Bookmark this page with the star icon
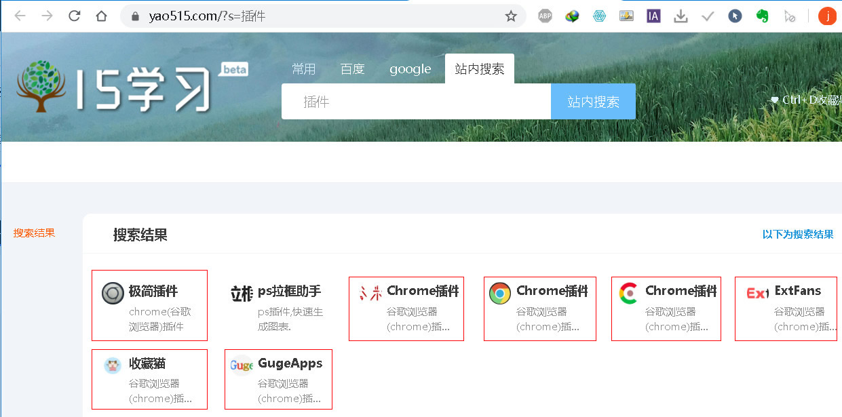This screenshot has height=417, width=842. (510, 16)
